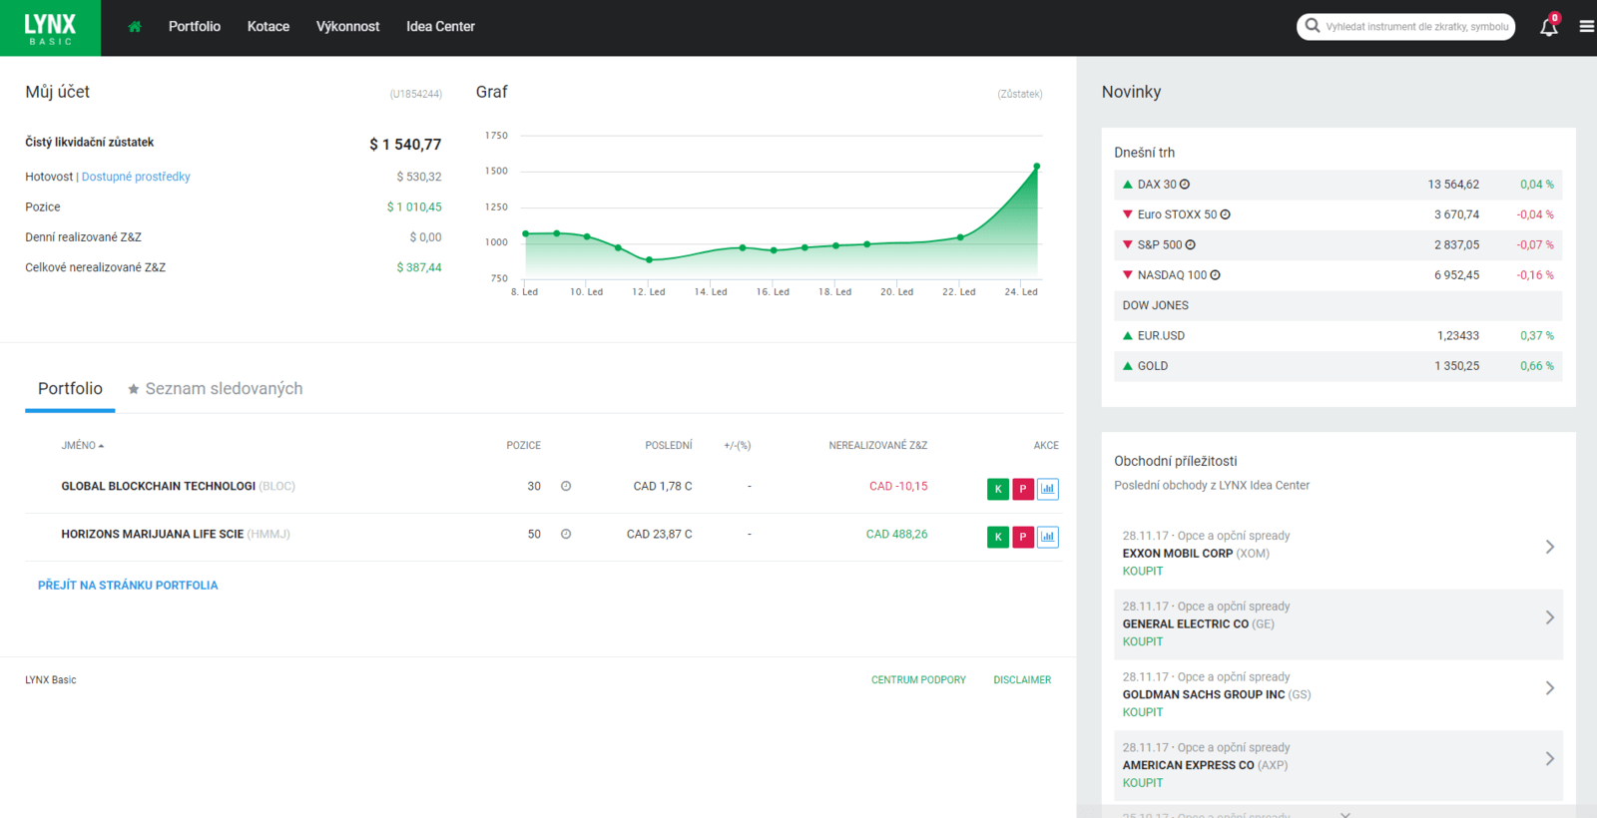Click clock icon in Global Blockchain row
This screenshot has width=1597, height=818.
coord(566,486)
